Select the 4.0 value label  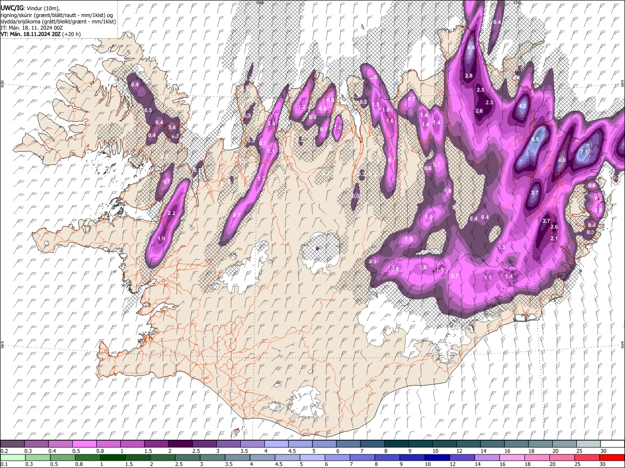point(562,160)
